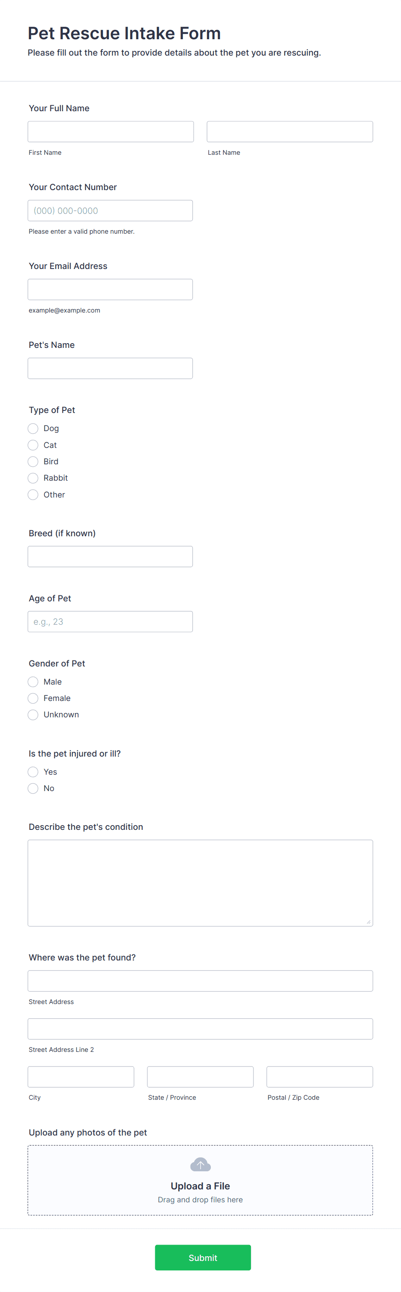The height and width of the screenshot is (1292, 401).
Task: Select Other as type of pet
Action: 33,494
